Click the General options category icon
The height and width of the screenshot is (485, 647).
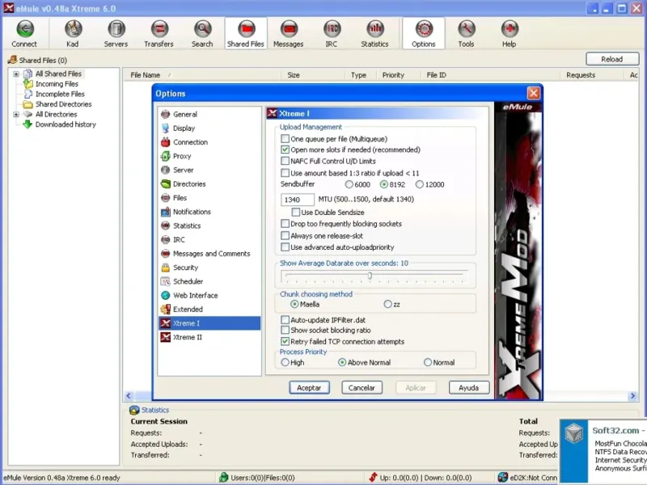tap(166, 114)
